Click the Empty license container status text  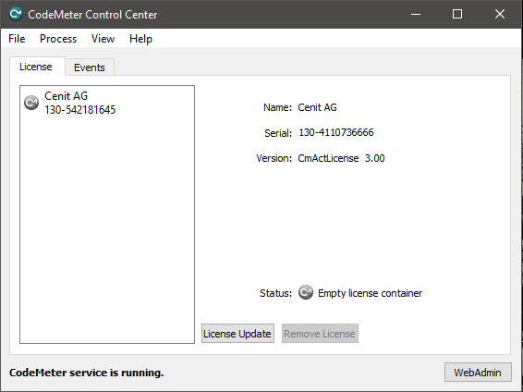(x=370, y=293)
